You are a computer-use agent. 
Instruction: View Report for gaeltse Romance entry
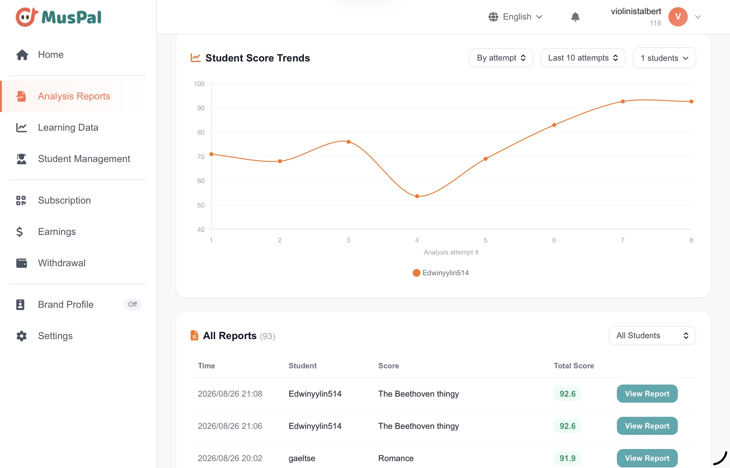647,458
